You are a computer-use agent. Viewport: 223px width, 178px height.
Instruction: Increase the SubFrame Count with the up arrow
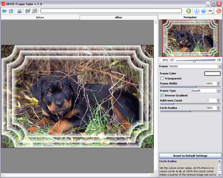click(218, 100)
